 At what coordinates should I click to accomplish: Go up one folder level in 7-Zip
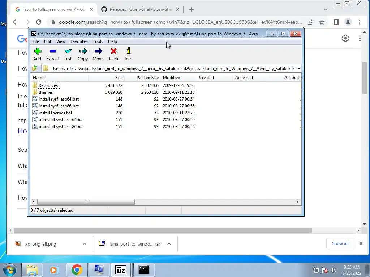tap(35, 68)
